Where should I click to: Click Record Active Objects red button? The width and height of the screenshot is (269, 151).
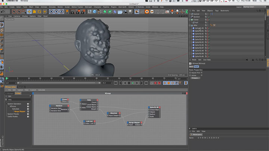click(x=155, y=83)
